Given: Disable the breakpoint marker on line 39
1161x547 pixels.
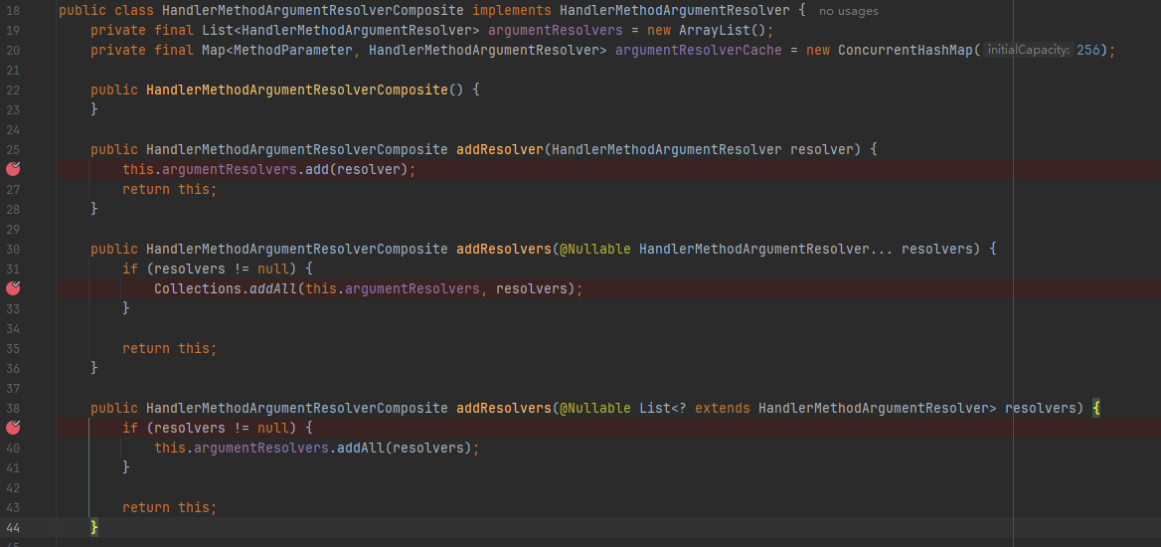Looking at the screenshot, I should pos(13,428).
